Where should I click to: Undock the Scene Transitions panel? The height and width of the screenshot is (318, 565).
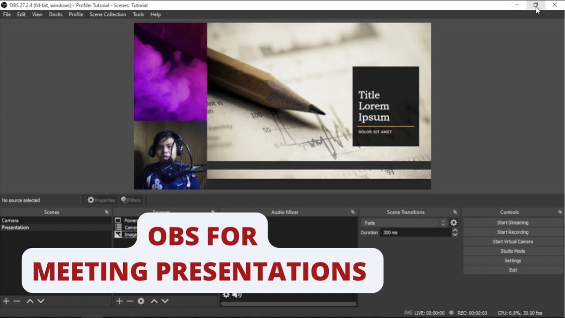455,212
